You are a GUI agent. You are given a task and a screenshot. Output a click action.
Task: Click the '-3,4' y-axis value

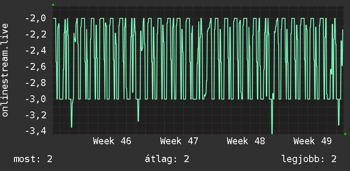click(x=36, y=131)
